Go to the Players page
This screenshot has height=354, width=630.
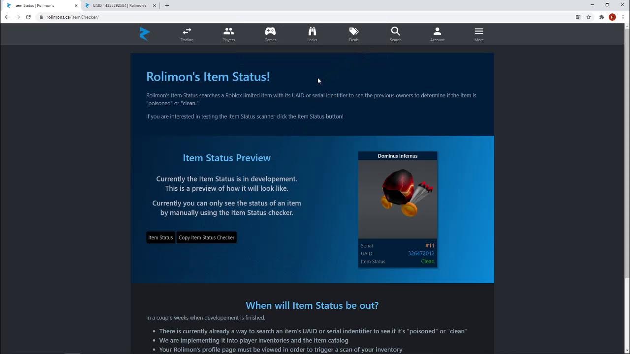point(228,34)
